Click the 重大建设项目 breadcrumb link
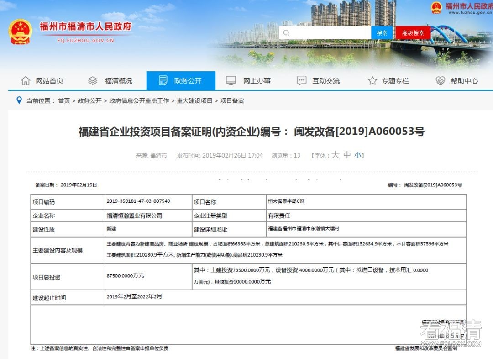 [x=194, y=100]
